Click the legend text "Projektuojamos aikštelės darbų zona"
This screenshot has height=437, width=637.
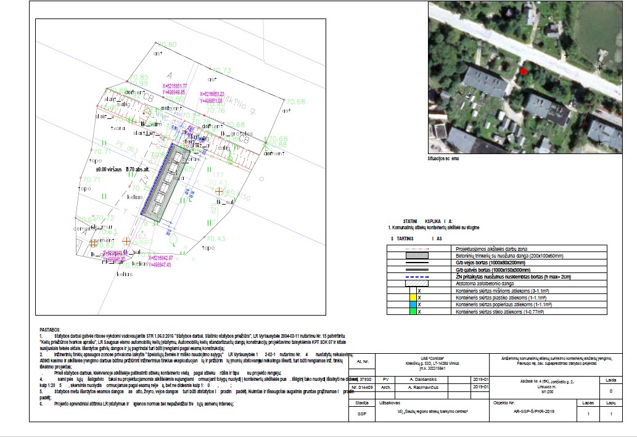491,249
